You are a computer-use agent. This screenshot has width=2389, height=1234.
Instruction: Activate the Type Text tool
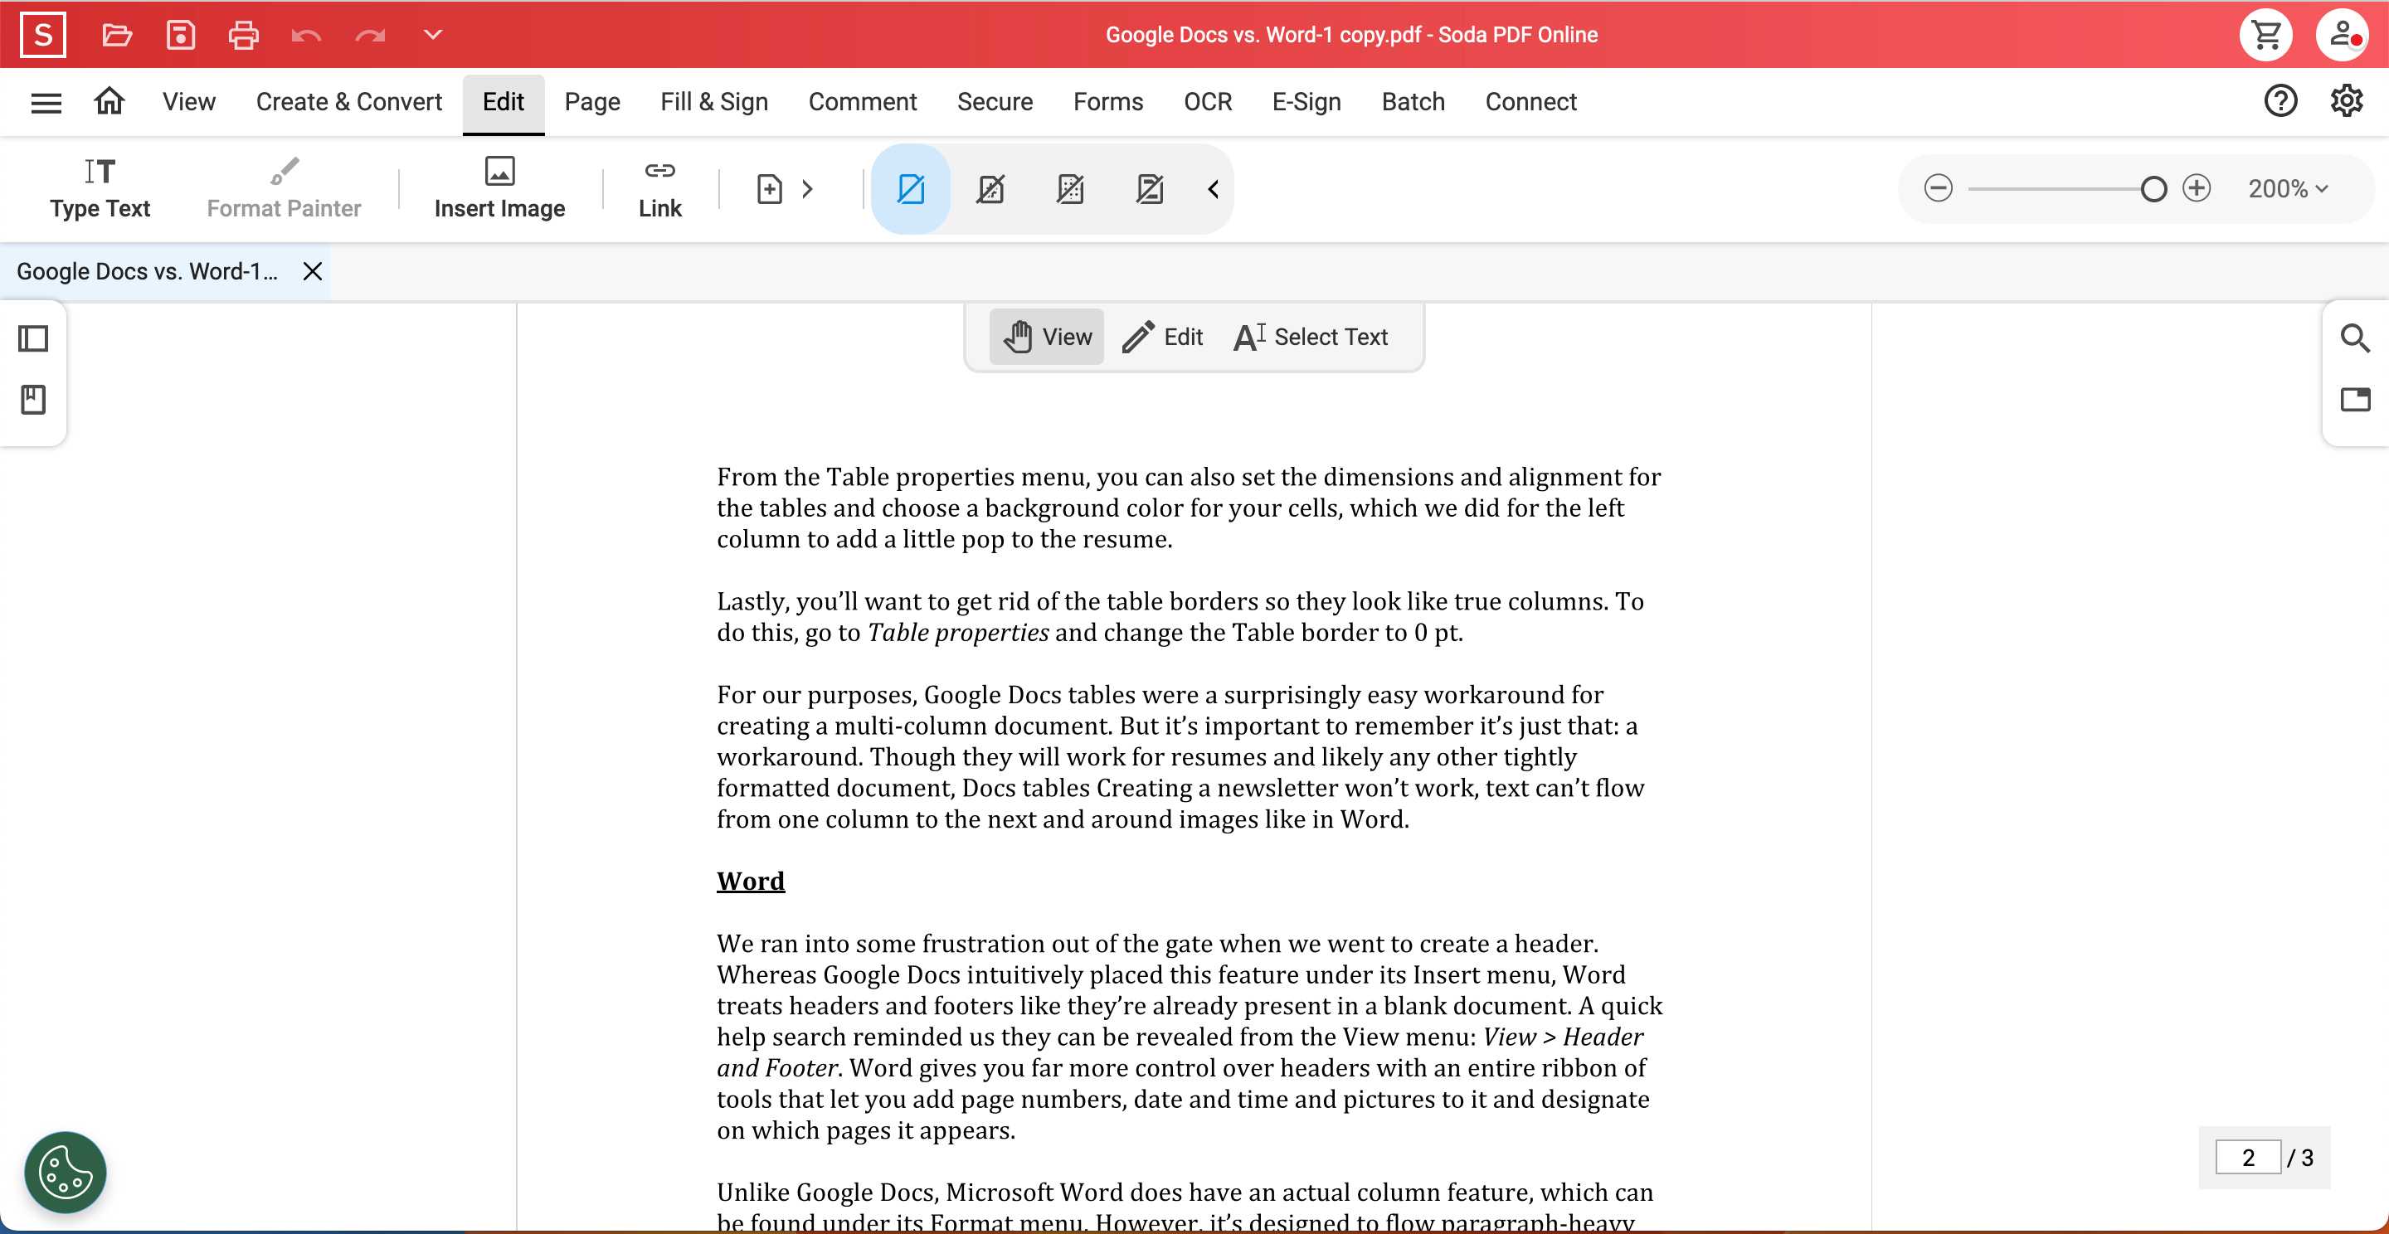pos(100,189)
